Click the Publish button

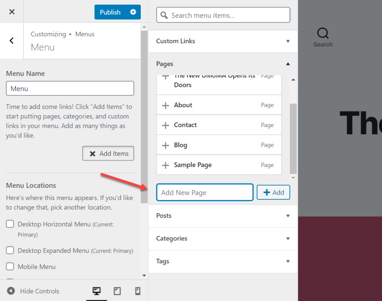pyautogui.click(x=110, y=12)
